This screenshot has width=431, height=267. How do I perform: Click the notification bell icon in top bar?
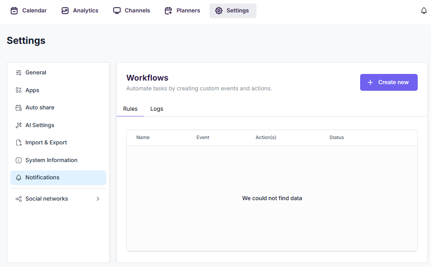(424, 11)
